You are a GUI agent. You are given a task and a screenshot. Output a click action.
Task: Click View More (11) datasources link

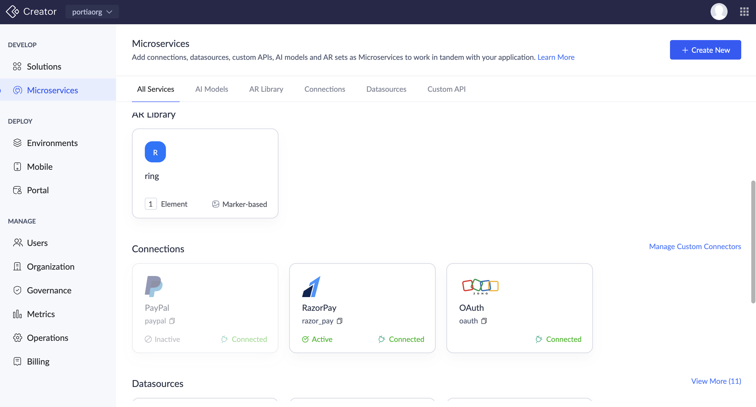click(x=716, y=381)
